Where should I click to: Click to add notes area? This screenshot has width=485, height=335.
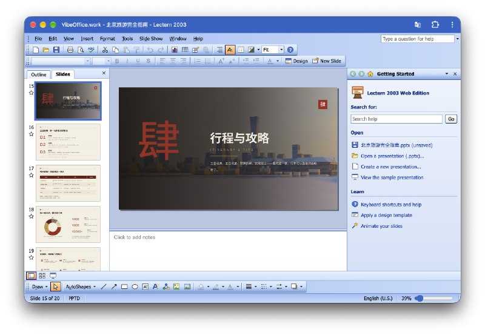point(229,251)
